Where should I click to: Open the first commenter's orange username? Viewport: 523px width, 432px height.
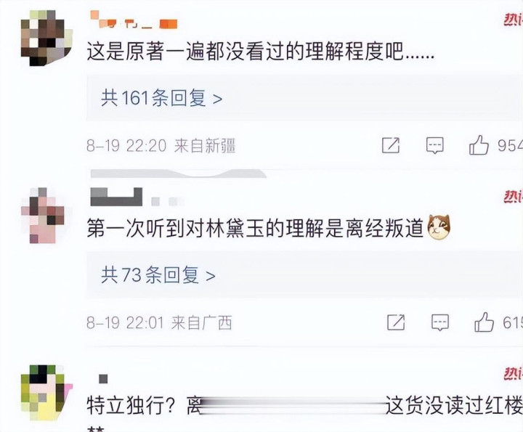(x=134, y=20)
